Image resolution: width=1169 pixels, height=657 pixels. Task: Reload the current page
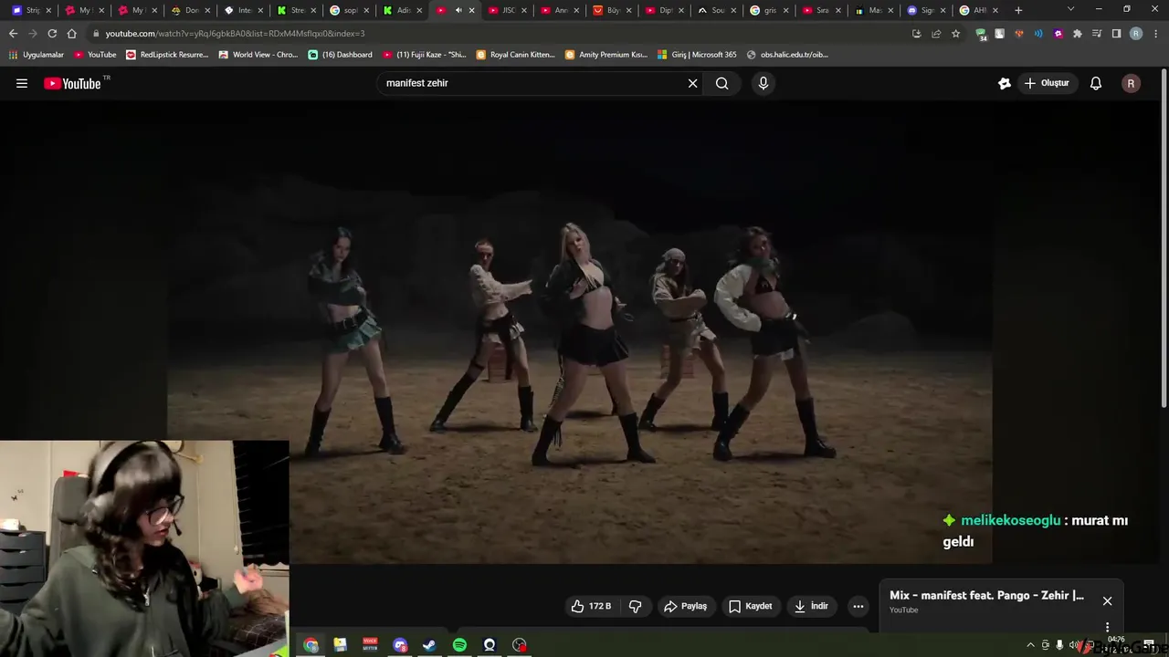[52, 34]
